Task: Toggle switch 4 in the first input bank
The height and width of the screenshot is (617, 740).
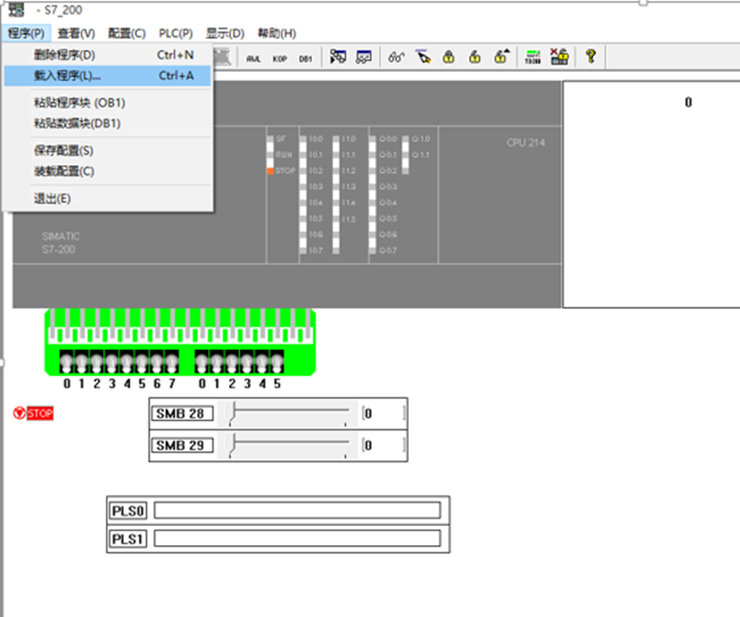Action: [127, 362]
